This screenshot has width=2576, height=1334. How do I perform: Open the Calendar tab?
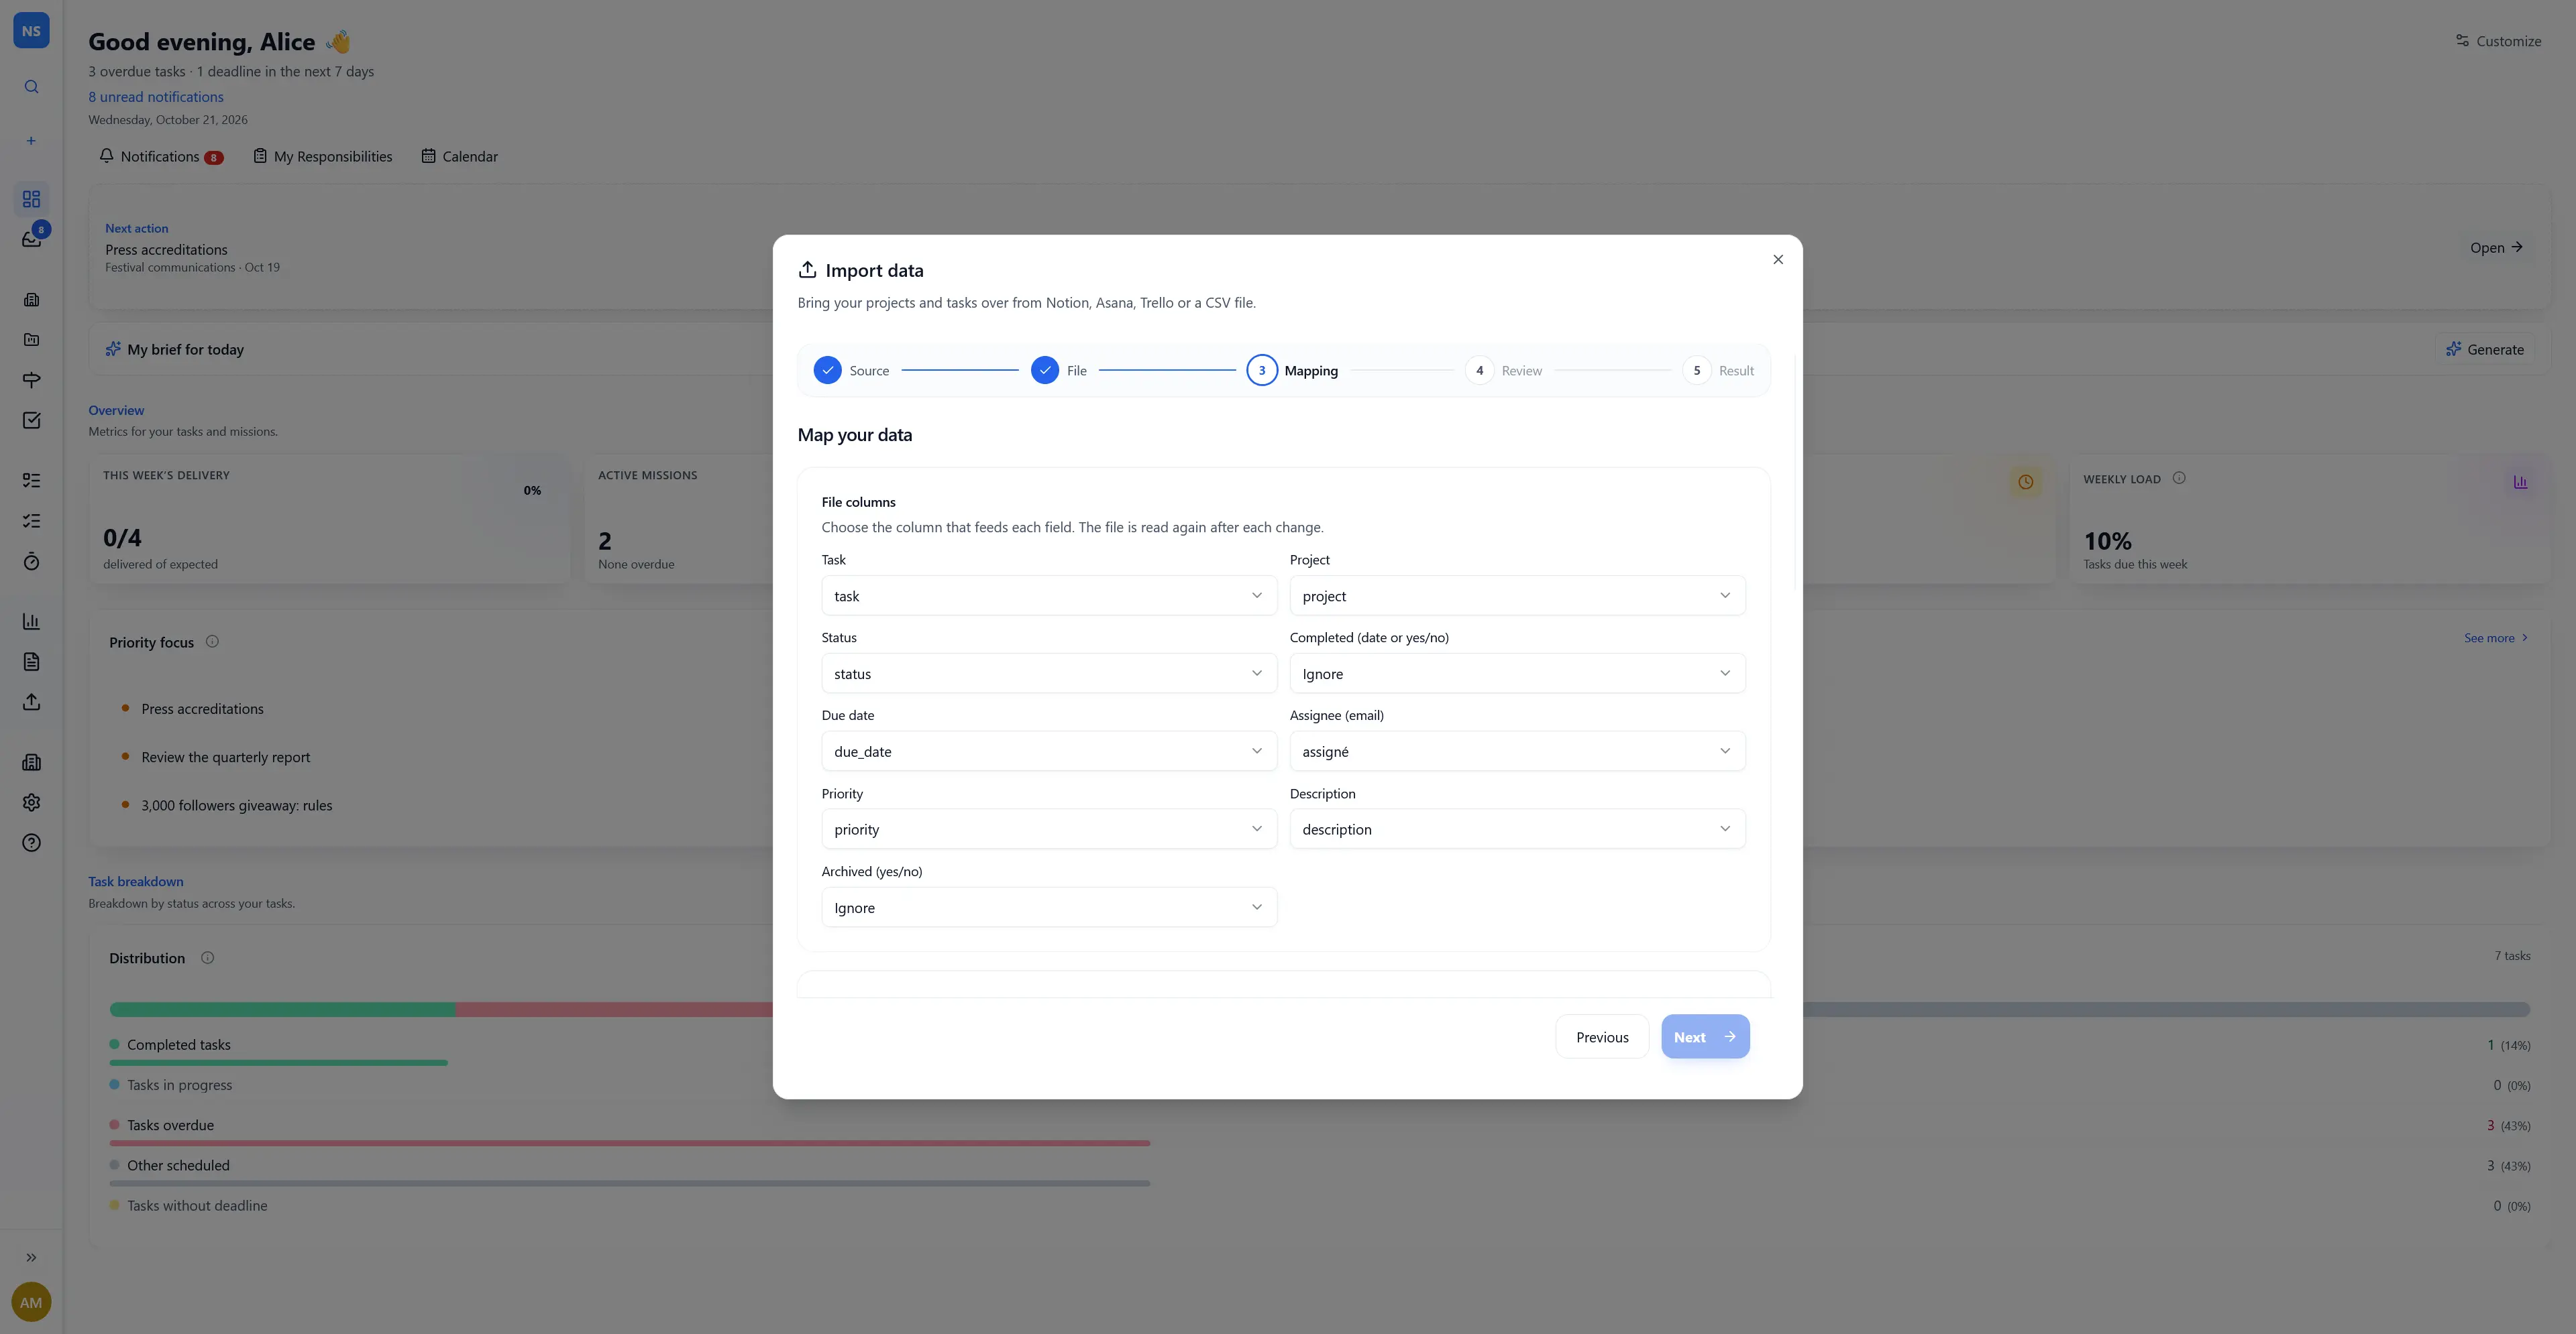pyautogui.click(x=460, y=157)
